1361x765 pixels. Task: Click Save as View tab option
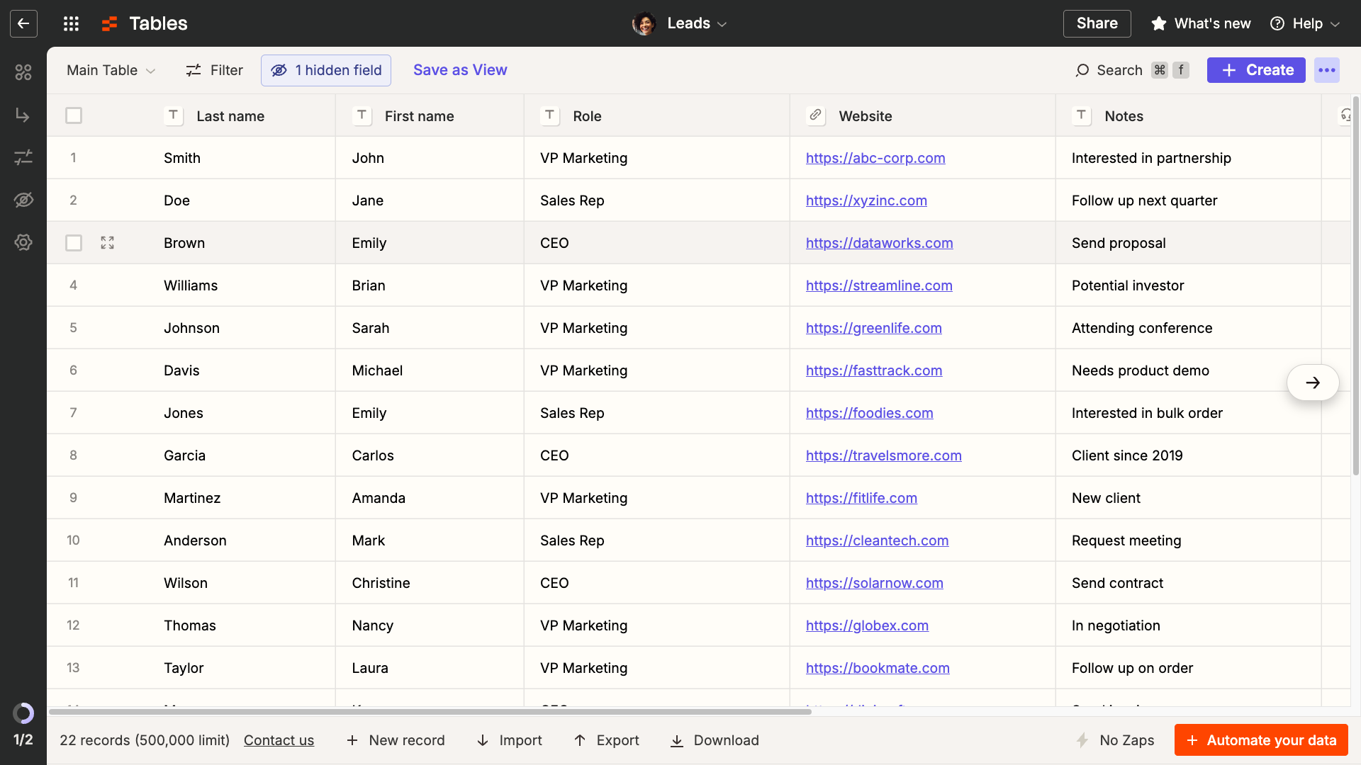[x=461, y=70]
